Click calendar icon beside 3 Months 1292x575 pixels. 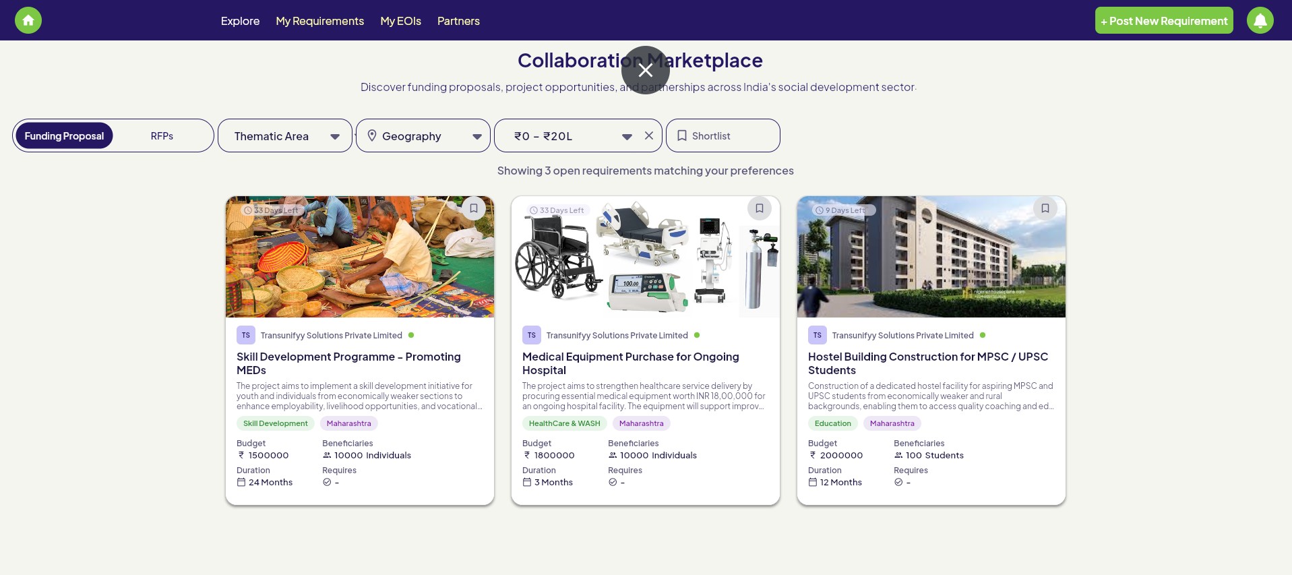pos(527,482)
